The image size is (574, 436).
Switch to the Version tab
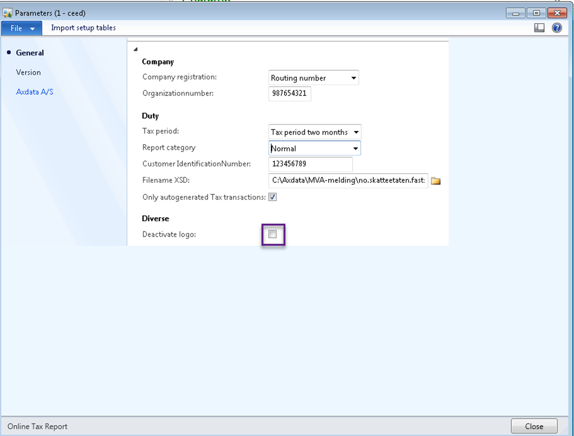[28, 73]
